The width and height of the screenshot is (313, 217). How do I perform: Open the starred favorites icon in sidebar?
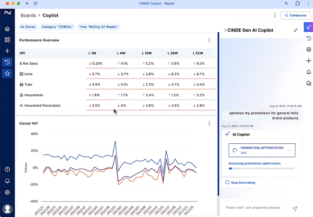click(7, 73)
